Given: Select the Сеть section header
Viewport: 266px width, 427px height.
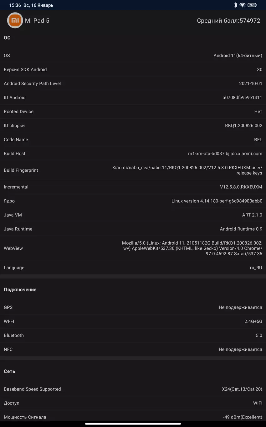Looking at the screenshot, I should pyautogui.click(x=9, y=371).
